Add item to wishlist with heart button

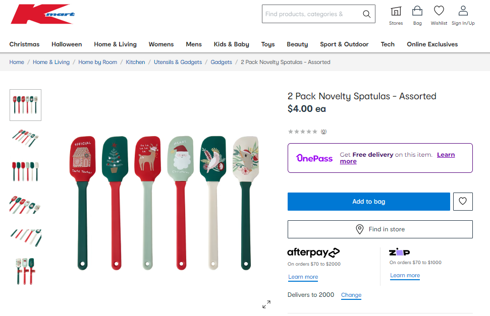(x=463, y=202)
